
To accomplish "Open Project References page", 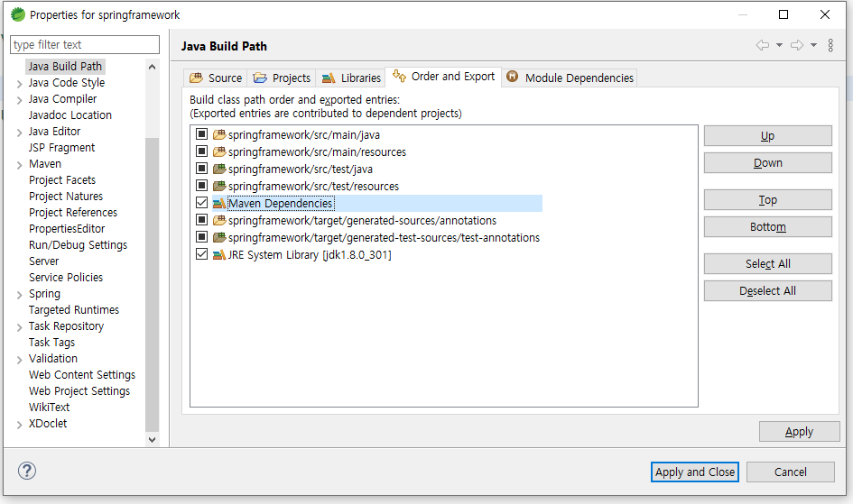I will pos(73,213).
